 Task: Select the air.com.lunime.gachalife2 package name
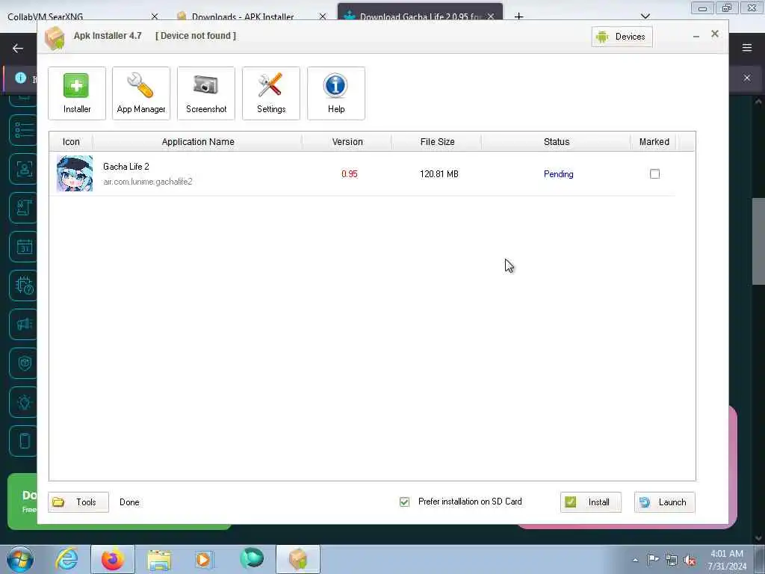coord(148,182)
